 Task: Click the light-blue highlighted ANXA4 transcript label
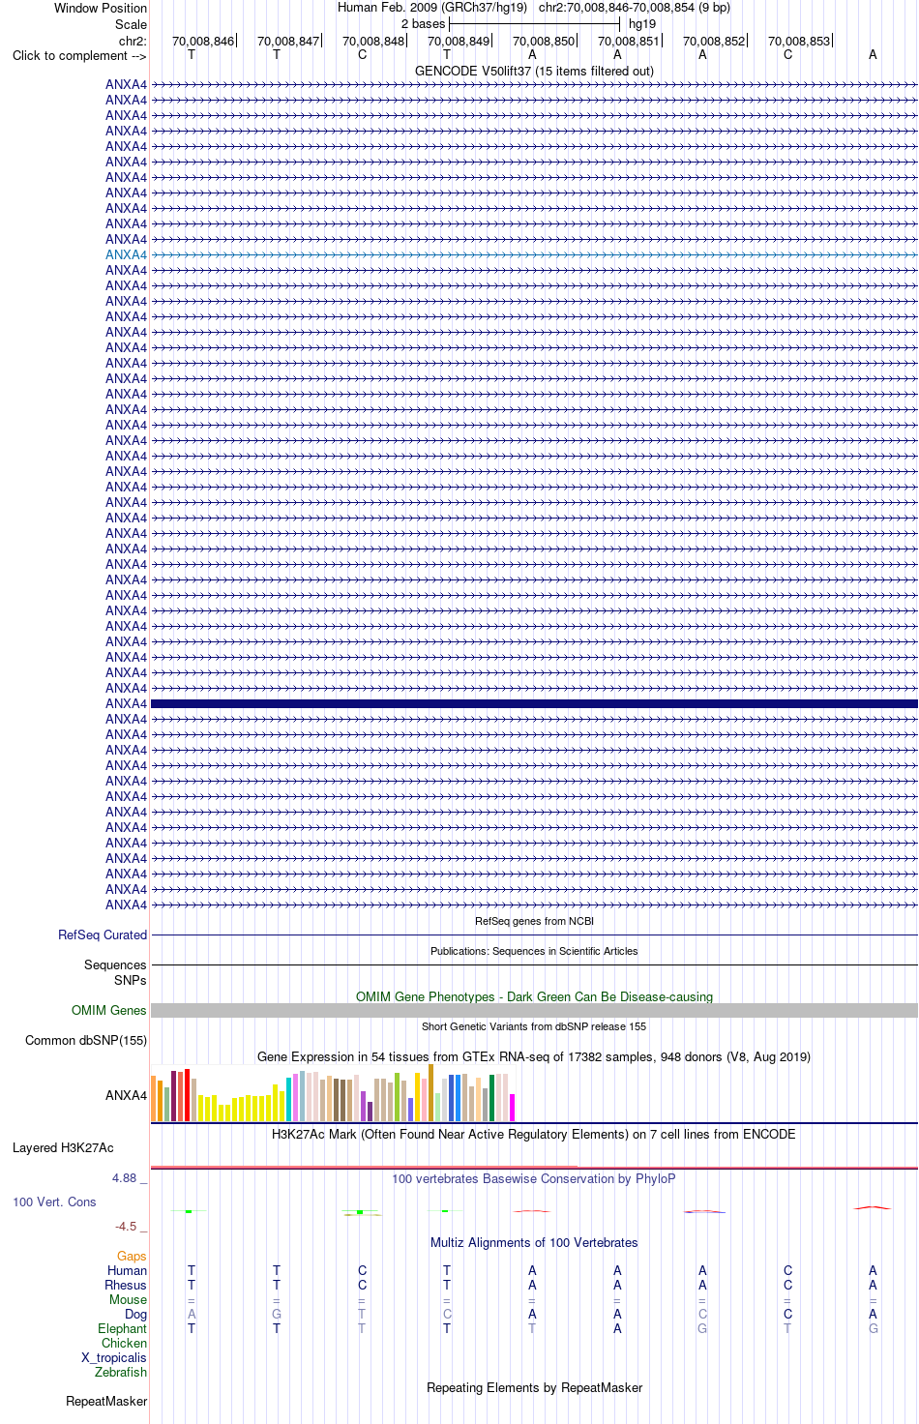[126, 255]
